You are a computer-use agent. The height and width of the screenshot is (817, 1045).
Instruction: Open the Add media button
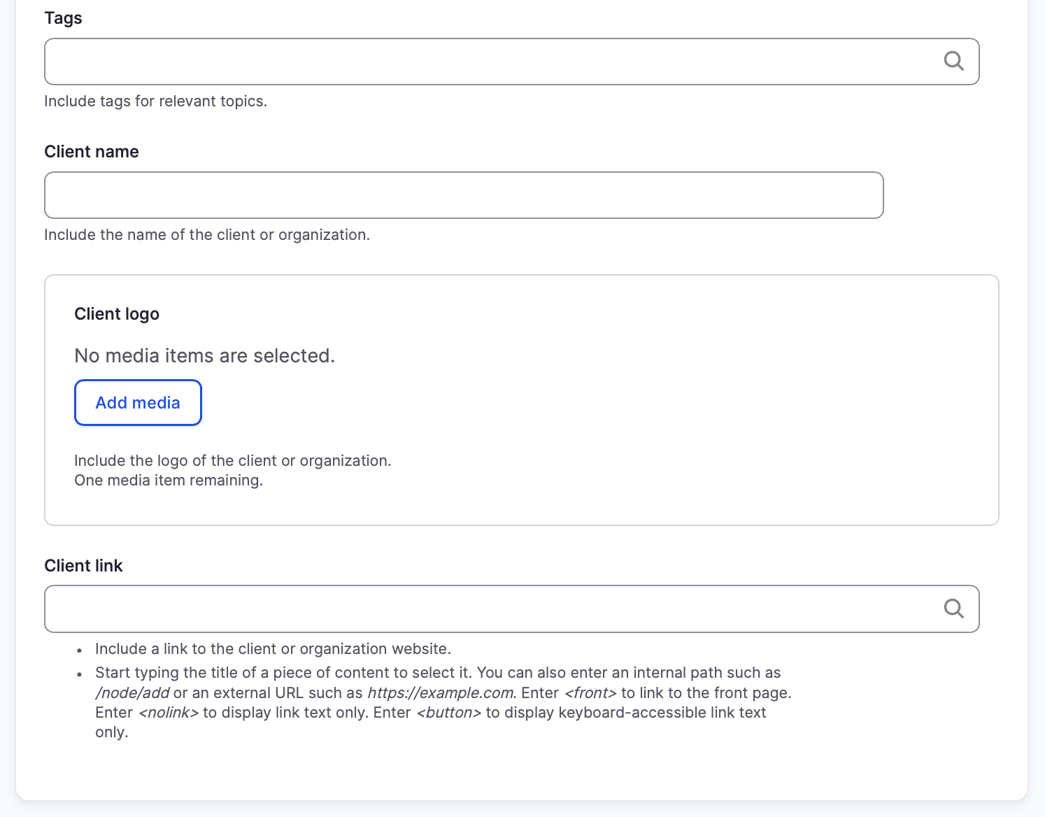[138, 402]
